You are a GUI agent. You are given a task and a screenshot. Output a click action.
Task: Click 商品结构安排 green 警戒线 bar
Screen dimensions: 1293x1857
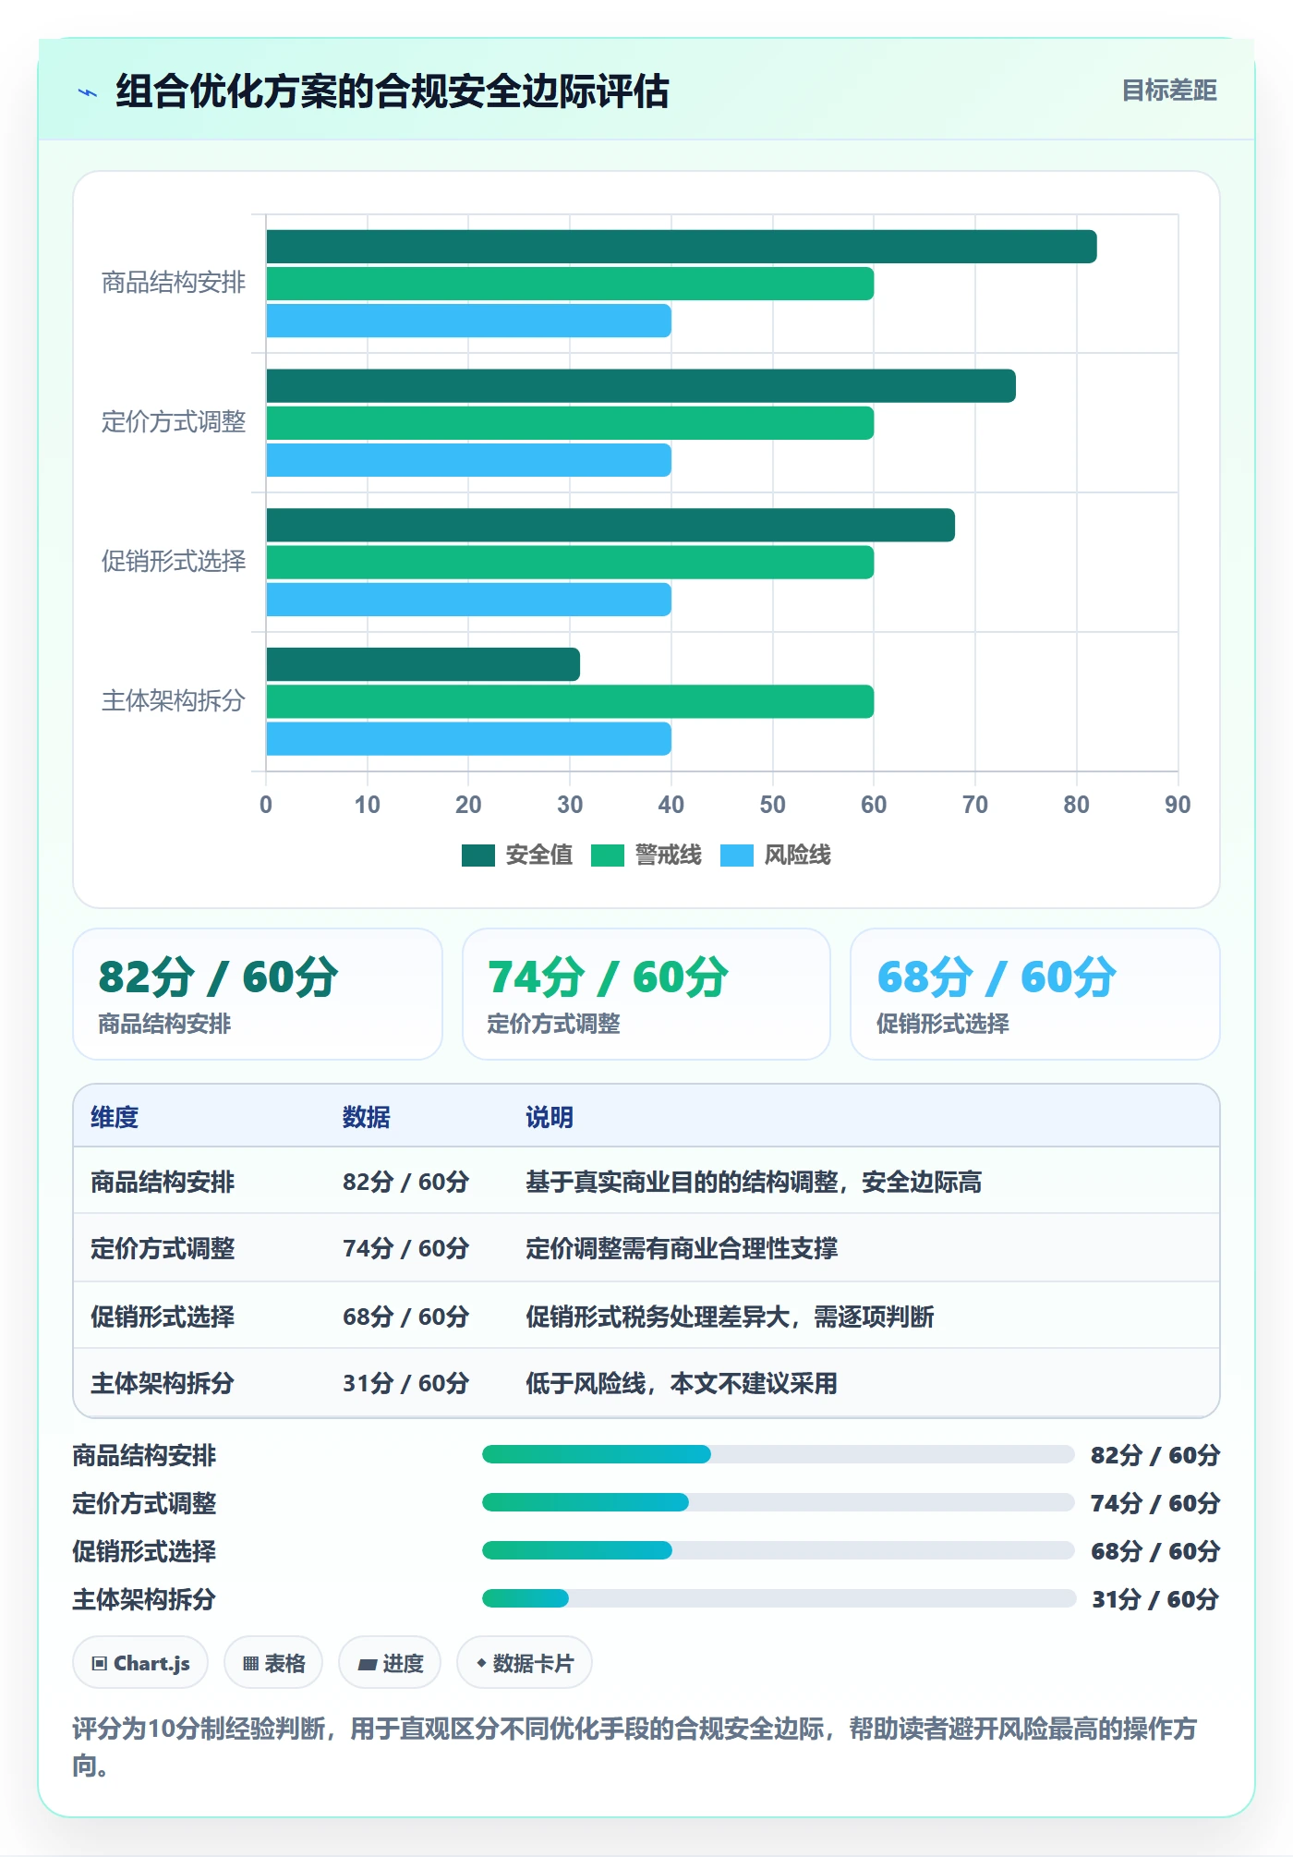pyautogui.click(x=570, y=284)
